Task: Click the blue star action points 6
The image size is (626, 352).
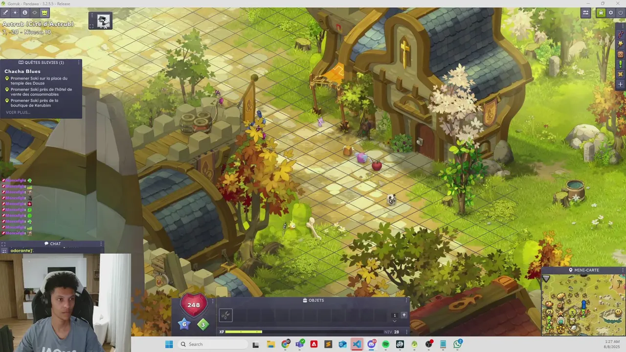Action: click(184, 324)
